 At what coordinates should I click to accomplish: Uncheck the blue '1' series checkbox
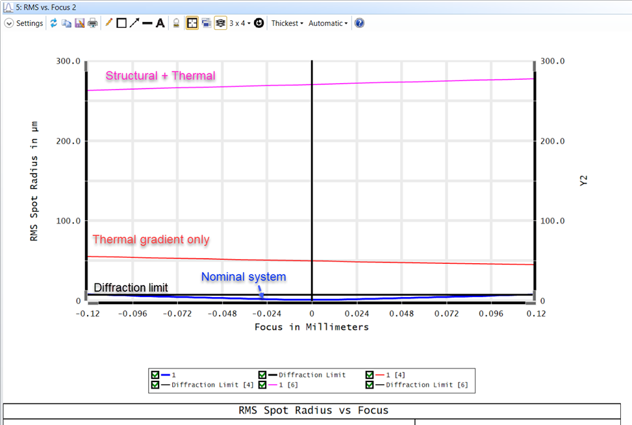coord(155,375)
